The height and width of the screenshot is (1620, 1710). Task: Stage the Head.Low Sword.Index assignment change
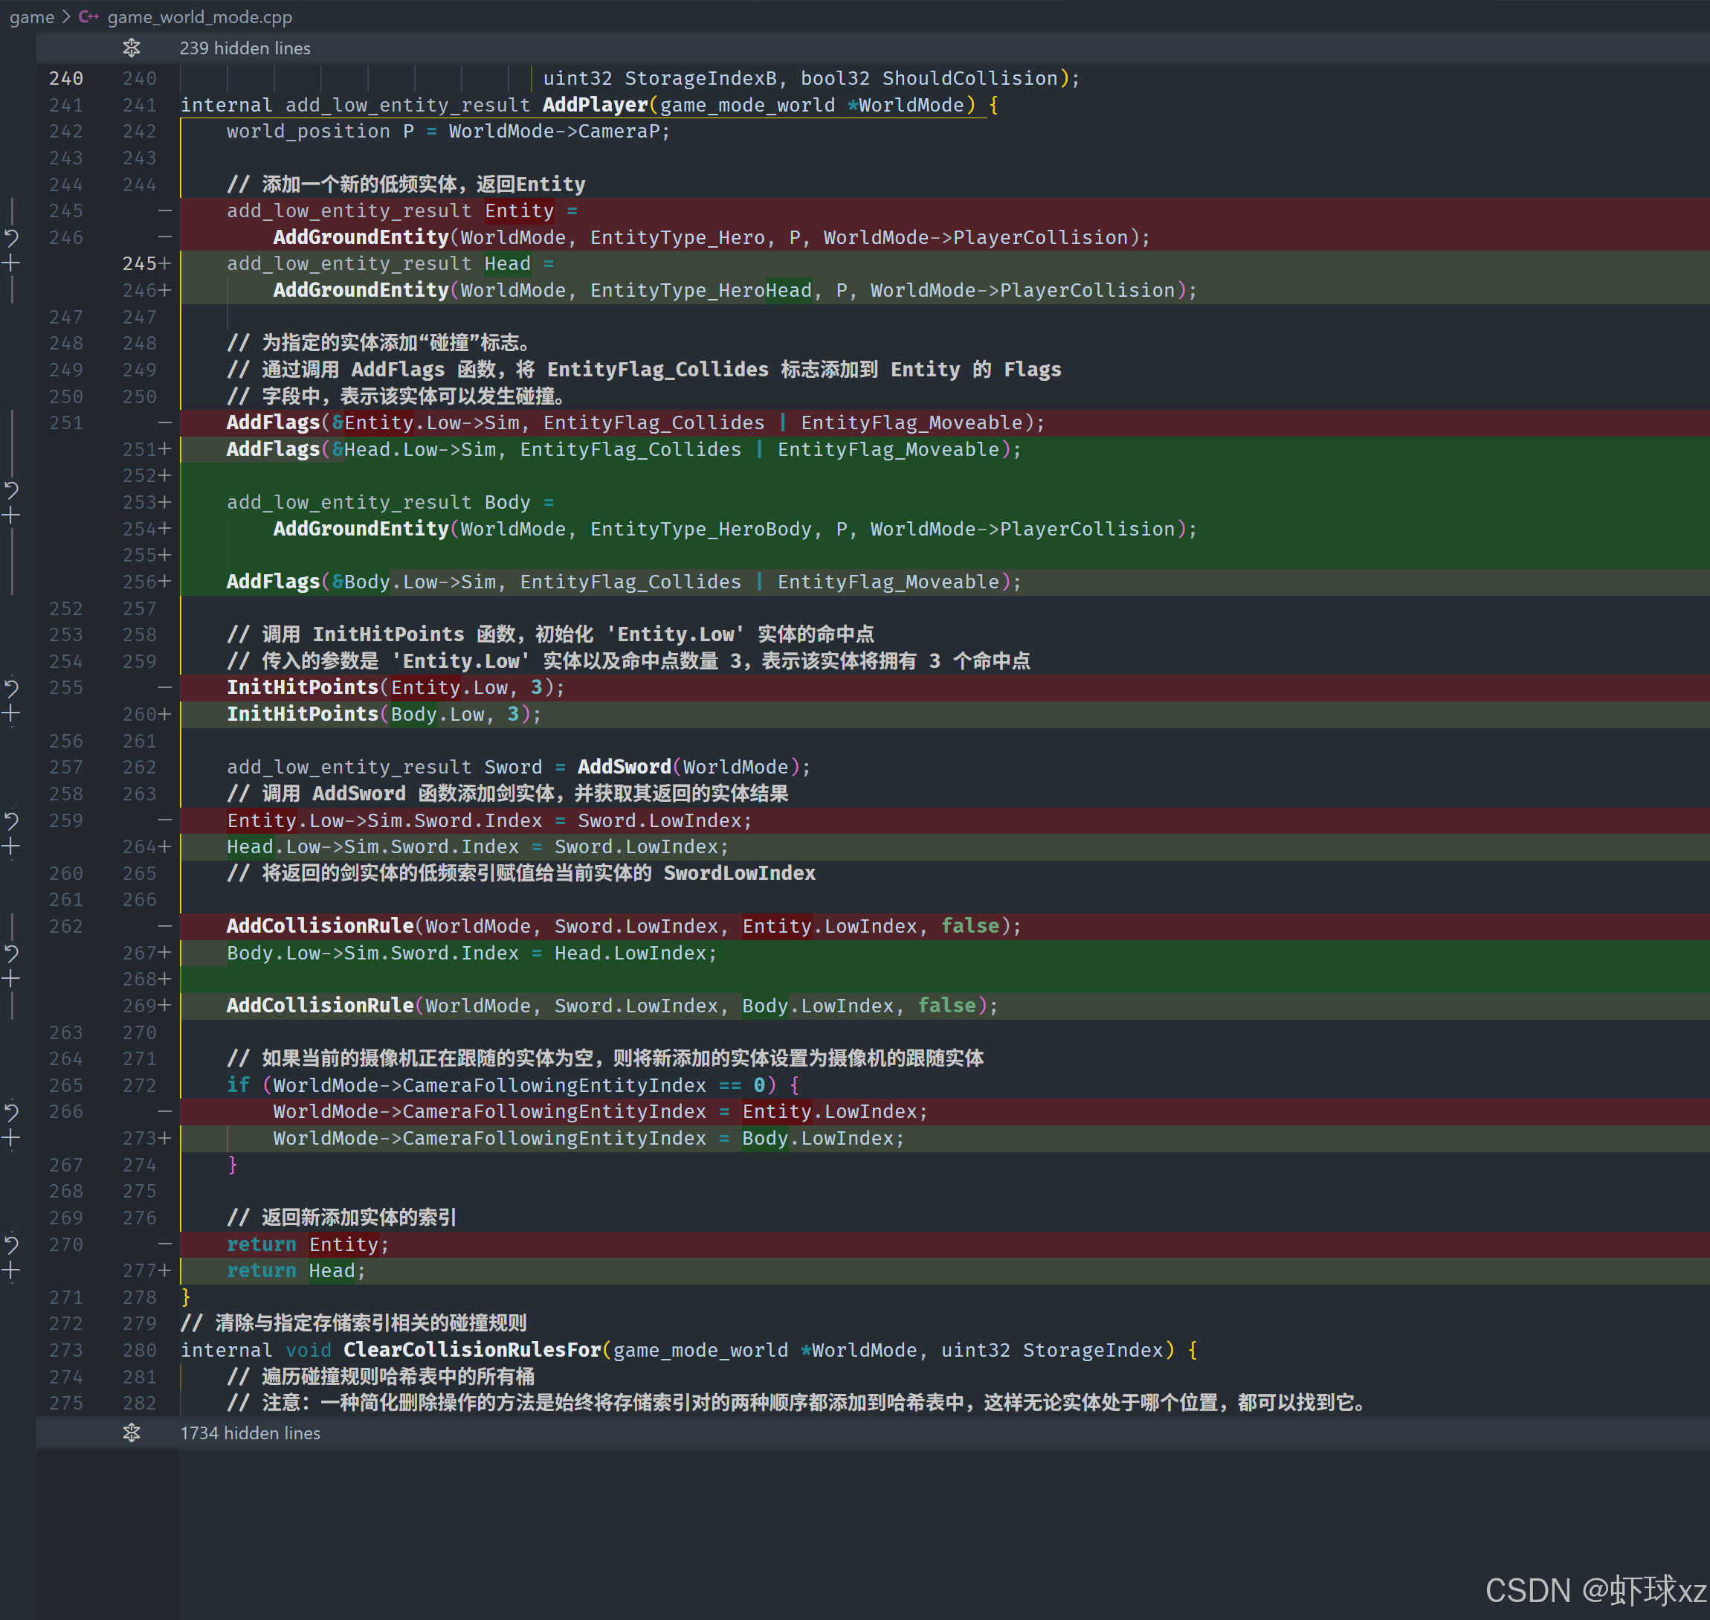(x=11, y=847)
